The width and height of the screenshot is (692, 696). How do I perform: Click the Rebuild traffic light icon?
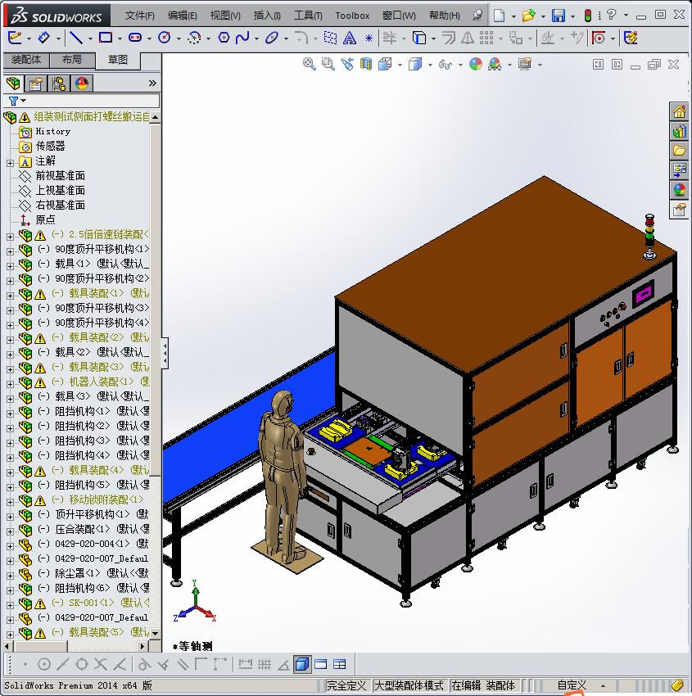[x=588, y=16]
